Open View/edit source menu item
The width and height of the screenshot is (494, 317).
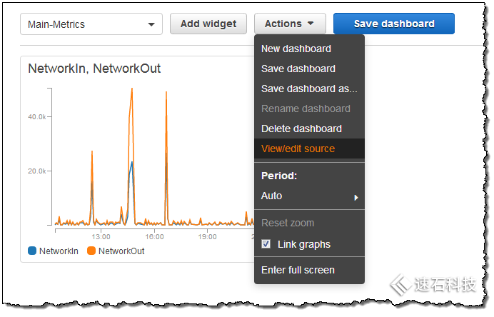coord(298,149)
